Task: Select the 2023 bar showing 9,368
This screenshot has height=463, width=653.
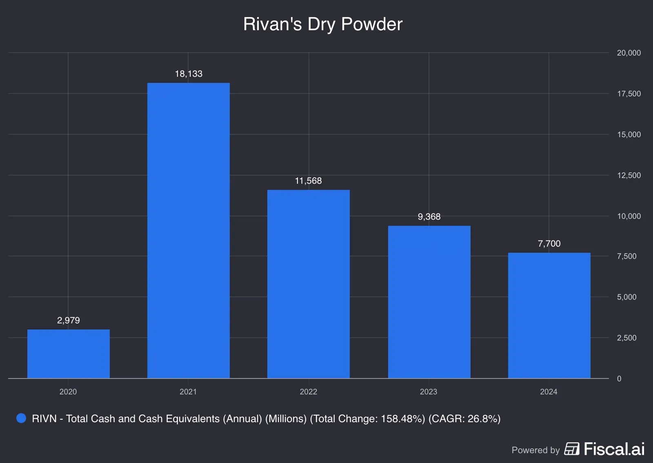Action: [x=429, y=301]
